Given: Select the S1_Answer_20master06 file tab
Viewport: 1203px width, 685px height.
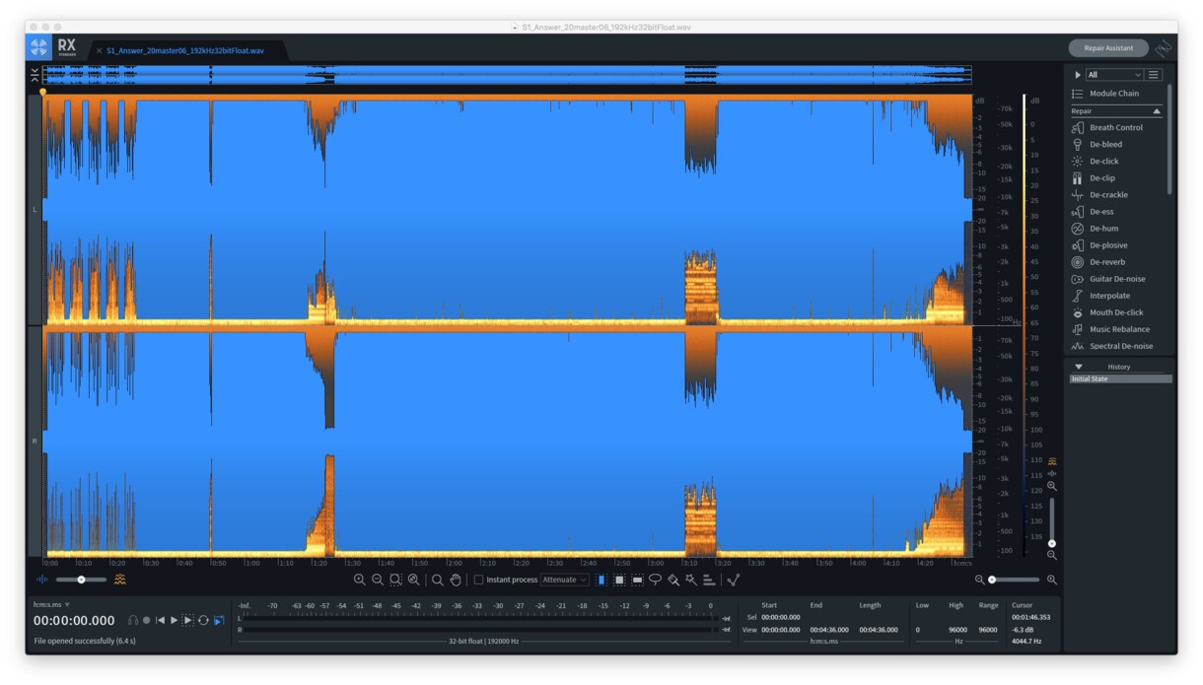Looking at the screenshot, I should 185,50.
